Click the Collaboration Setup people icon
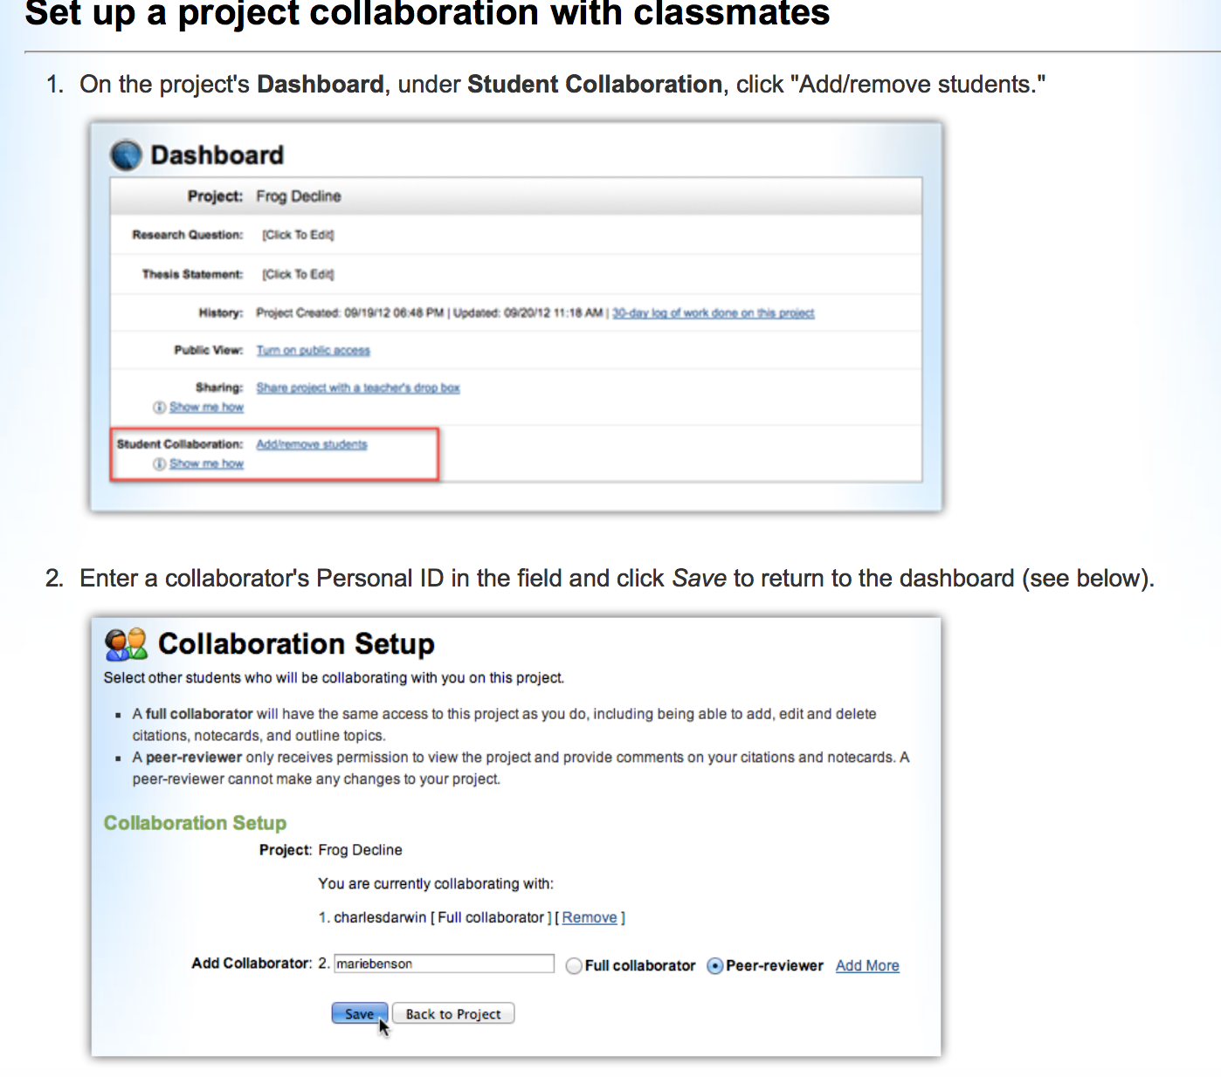The height and width of the screenshot is (1077, 1221). (x=125, y=643)
